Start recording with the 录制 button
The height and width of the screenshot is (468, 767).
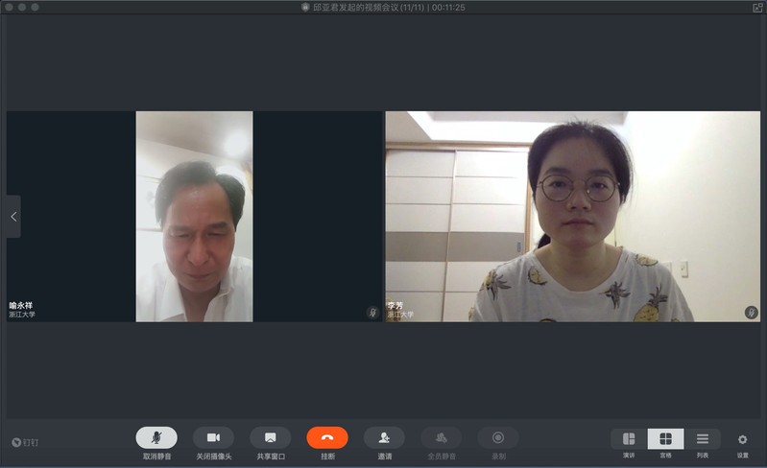point(498,437)
